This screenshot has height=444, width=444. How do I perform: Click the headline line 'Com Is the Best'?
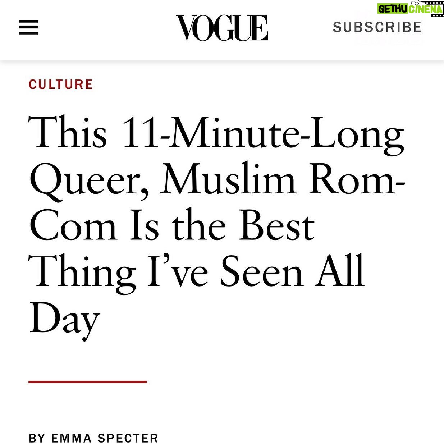click(x=172, y=226)
